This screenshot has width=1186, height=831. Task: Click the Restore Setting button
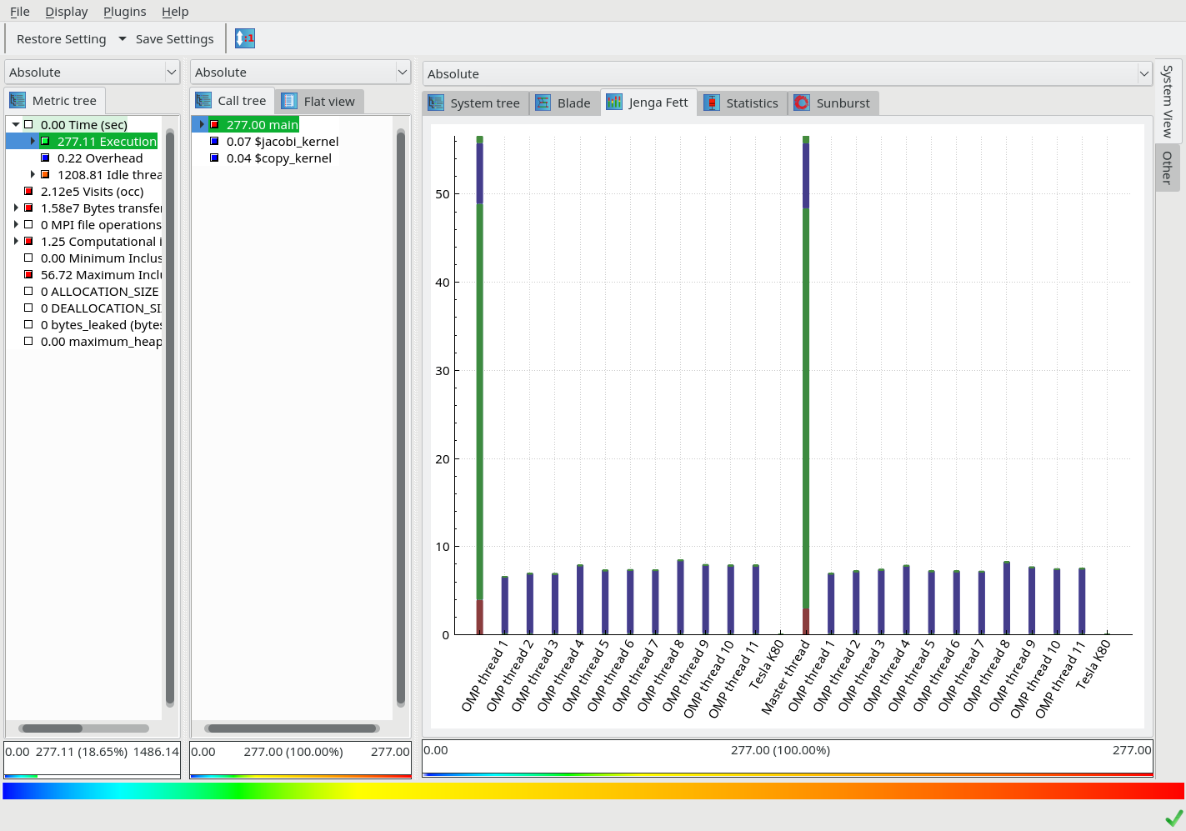pyautogui.click(x=62, y=38)
